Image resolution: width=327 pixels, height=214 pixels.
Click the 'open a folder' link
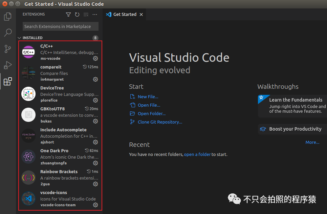coord(197,154)
